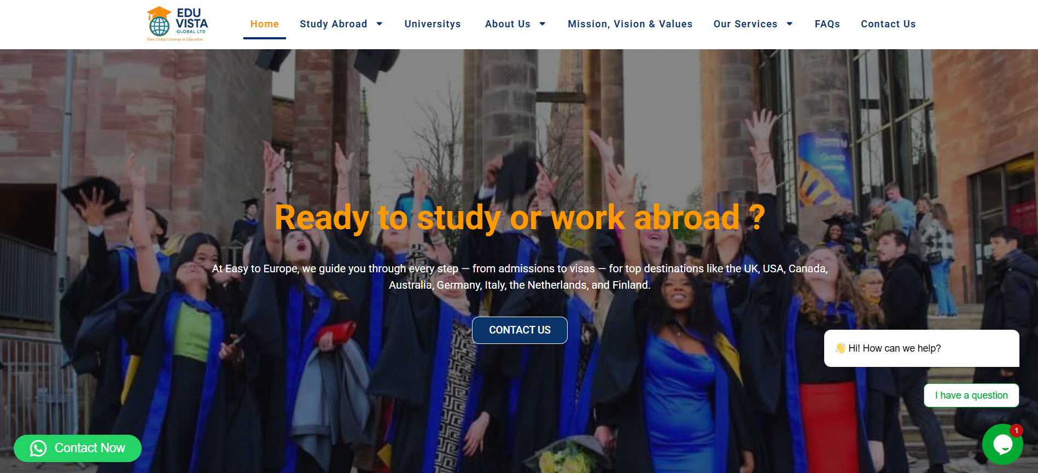Click the WhatsApp icon in Contact Now
1038x473 pixels.
[x=38, y=448]
